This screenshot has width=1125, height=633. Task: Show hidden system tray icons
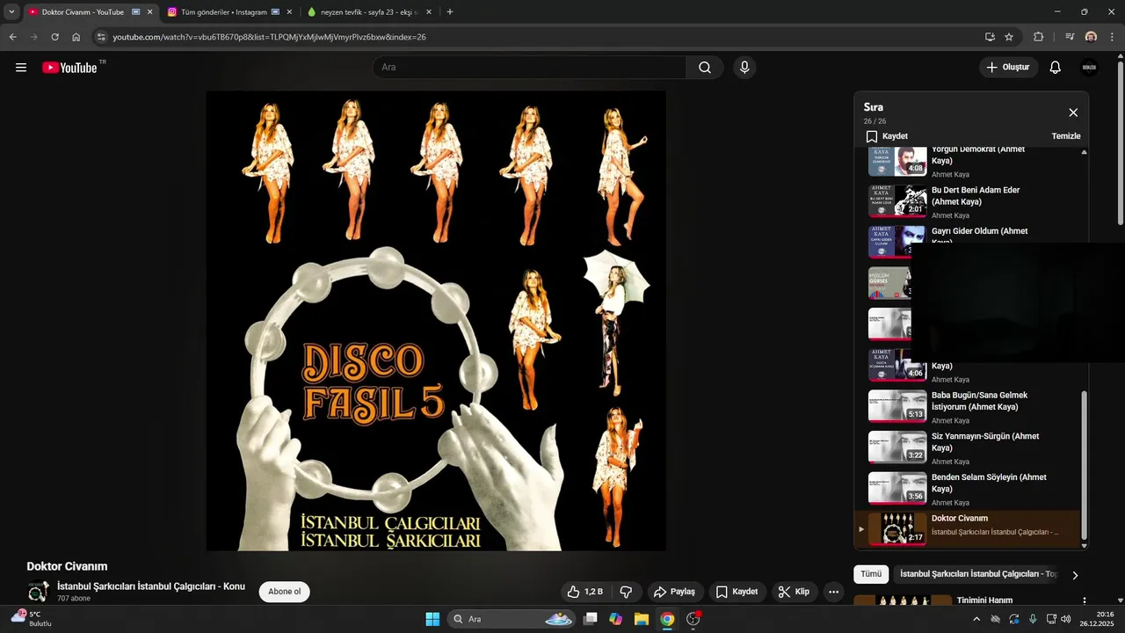[x=976, y=619]
